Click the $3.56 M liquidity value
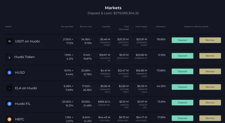Viewport: 225px width, 123px height. coord(105,86)
